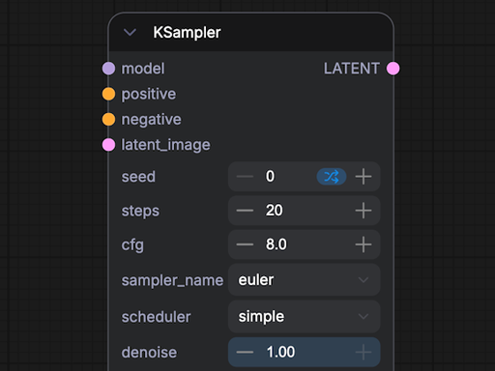Click the LATENT output connector dot
This screenshot has height=371, width=495.
393,69
